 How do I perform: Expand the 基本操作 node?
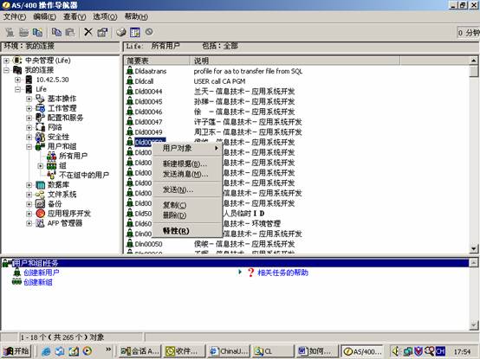[x=29, y=99]
